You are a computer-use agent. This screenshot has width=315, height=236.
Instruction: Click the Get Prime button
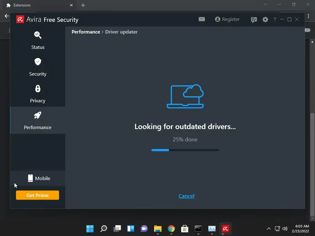[38, 195]
